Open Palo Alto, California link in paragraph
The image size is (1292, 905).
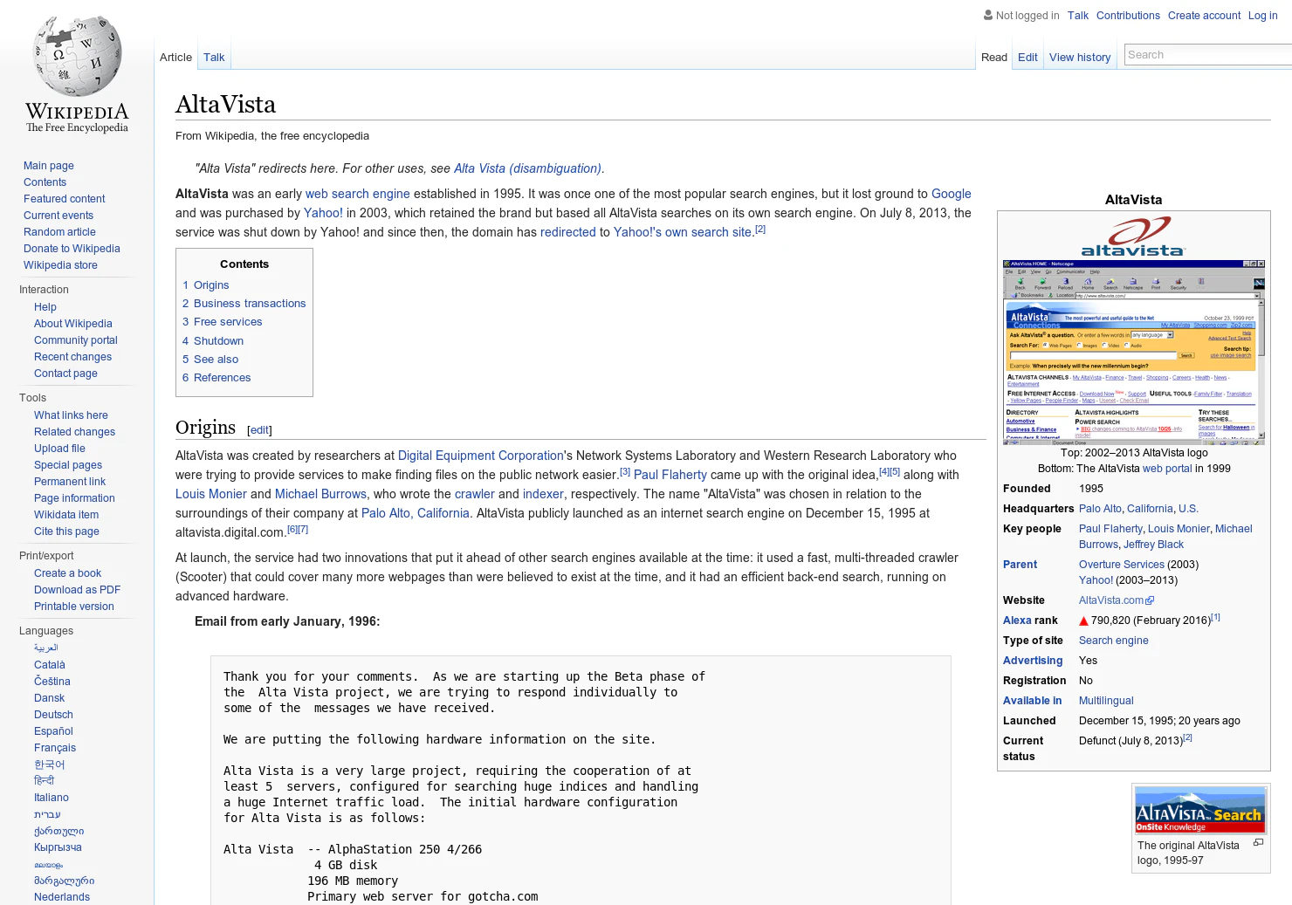(x=416, y=513)
